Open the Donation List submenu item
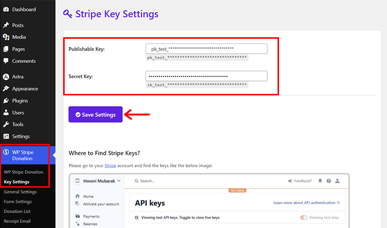This screenshot has width=387, height=228. coord(17,212)
